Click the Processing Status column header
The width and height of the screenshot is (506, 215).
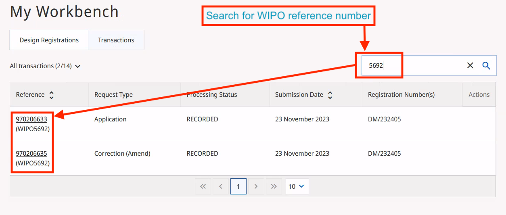pos(212,95)
